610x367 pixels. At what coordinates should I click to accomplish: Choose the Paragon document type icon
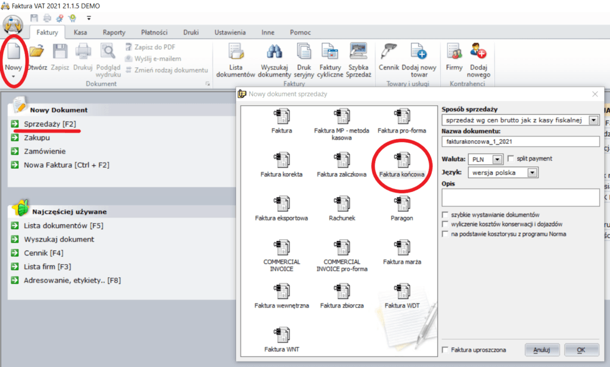[x=403, y=203]
